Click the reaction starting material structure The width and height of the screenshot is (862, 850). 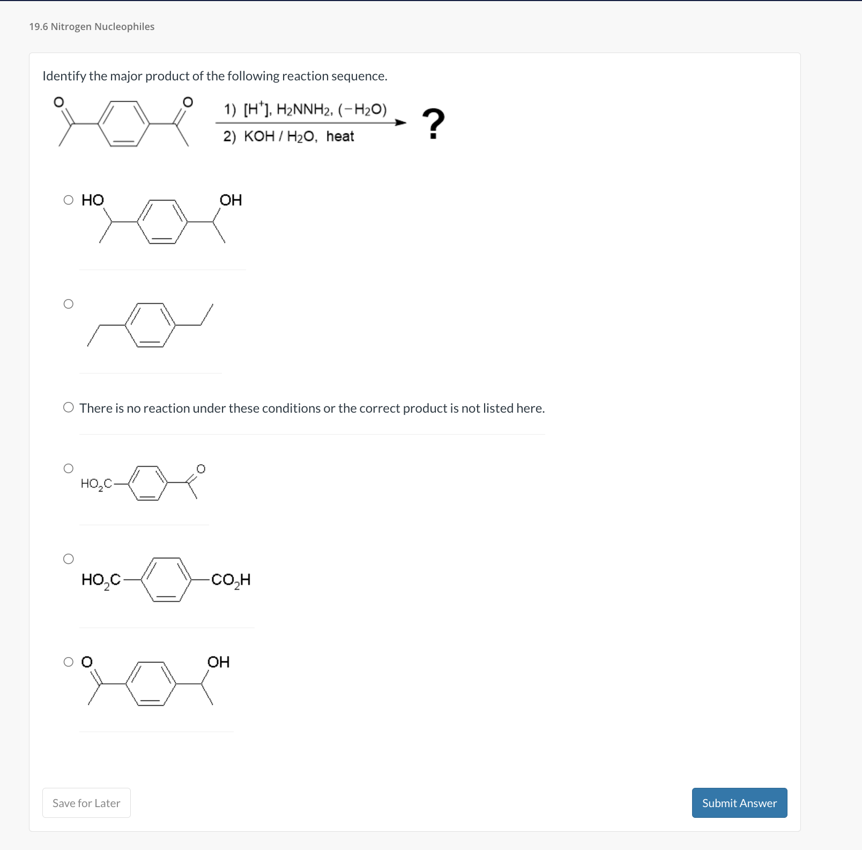123,123
